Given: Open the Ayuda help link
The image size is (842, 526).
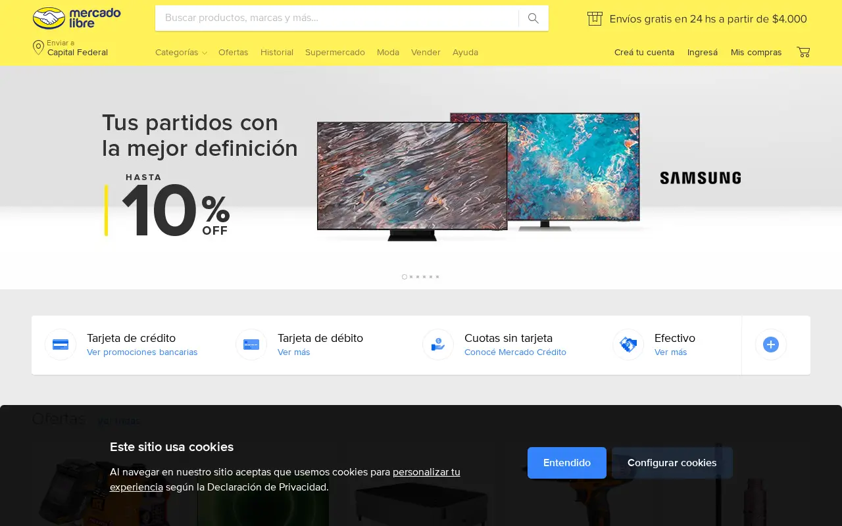Looking at the screenshot, I should coord(465,53).
